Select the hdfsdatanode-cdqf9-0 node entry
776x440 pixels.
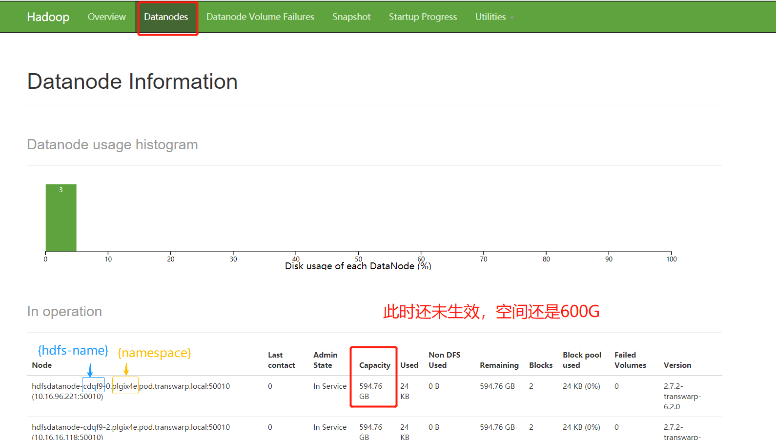pyautogui.click(x=131, y=386)
